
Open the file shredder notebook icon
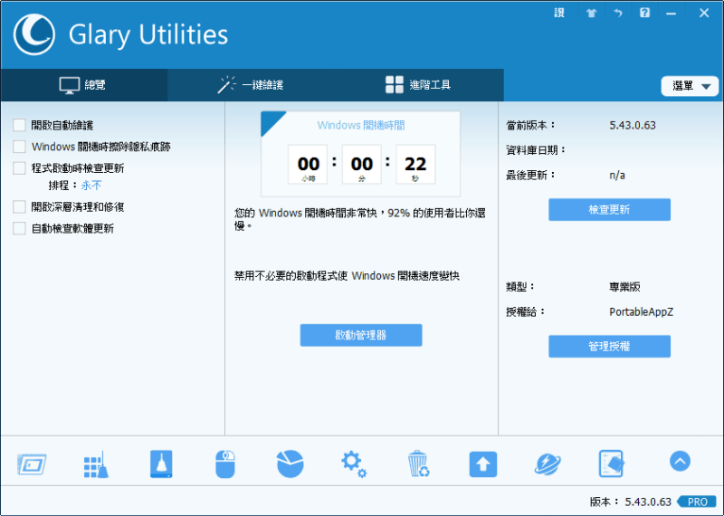tap(612, 463)
